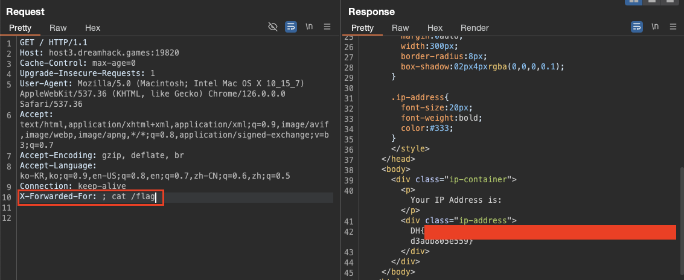684x280 pixels.
Task: Toggle response \n non-printable characters button
Action: [x=656, y=27]
